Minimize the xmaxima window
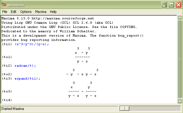Image resolution: width=183 pixels, height=113 pixels. pos(164,5)
